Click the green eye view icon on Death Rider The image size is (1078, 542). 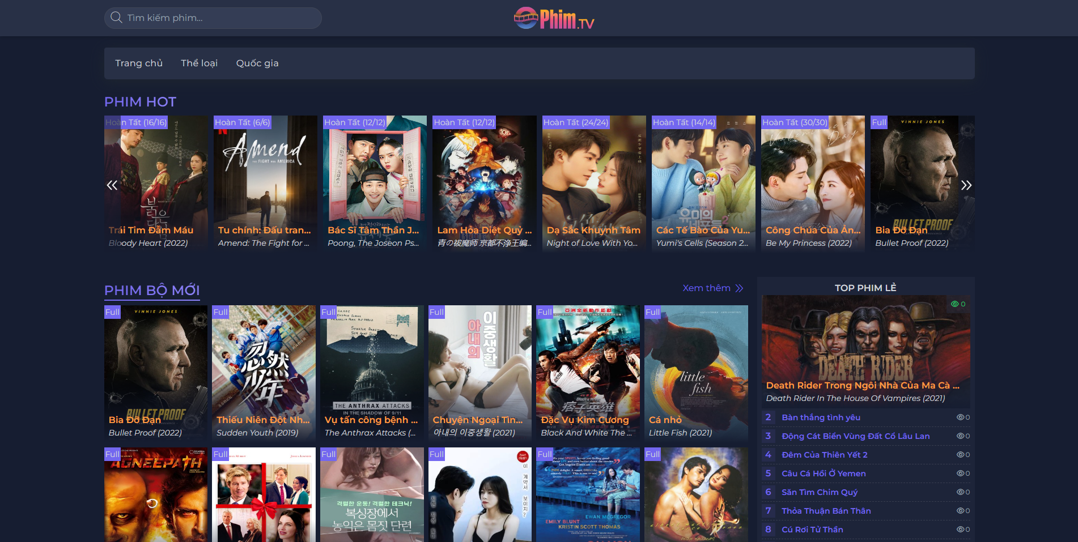(954, 304)
